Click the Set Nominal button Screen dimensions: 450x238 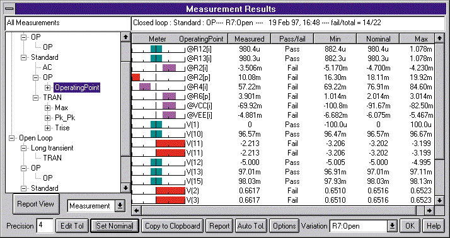[x=115, y=226]
